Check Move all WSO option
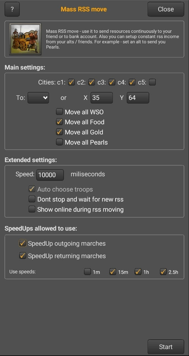The image size is (189, 356). (59, 112)
